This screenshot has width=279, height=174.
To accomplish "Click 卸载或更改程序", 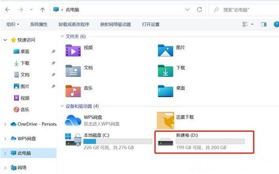I will tap(74, 24).
